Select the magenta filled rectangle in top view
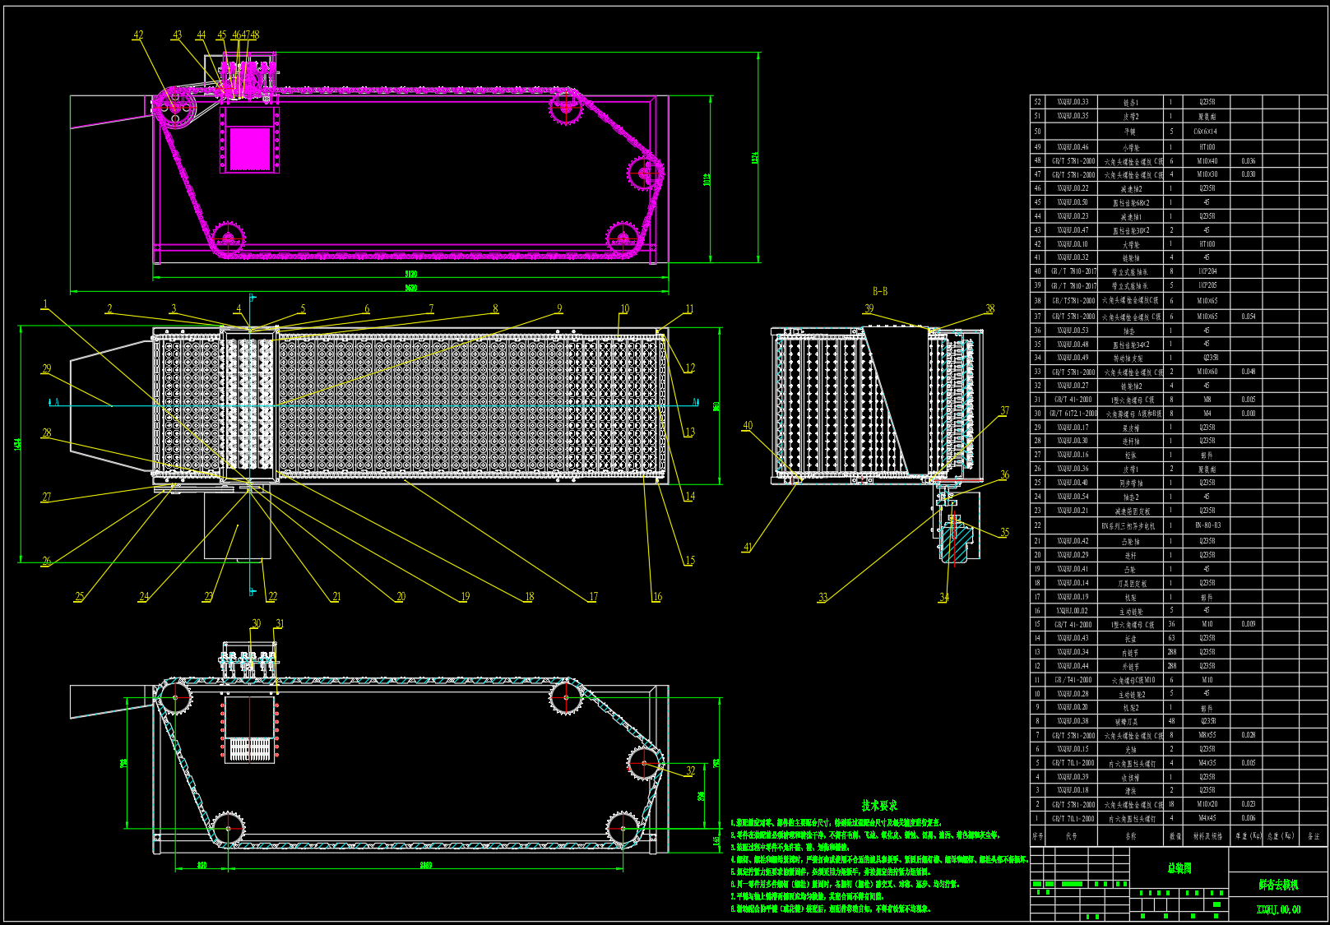 [x=249, y=149]
